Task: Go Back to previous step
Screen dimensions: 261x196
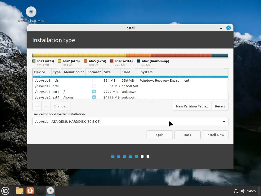Action: point(187,135)
